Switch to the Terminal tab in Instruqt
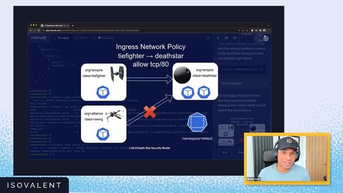This screenshot has height=193, width=343. tap(62, 38)
